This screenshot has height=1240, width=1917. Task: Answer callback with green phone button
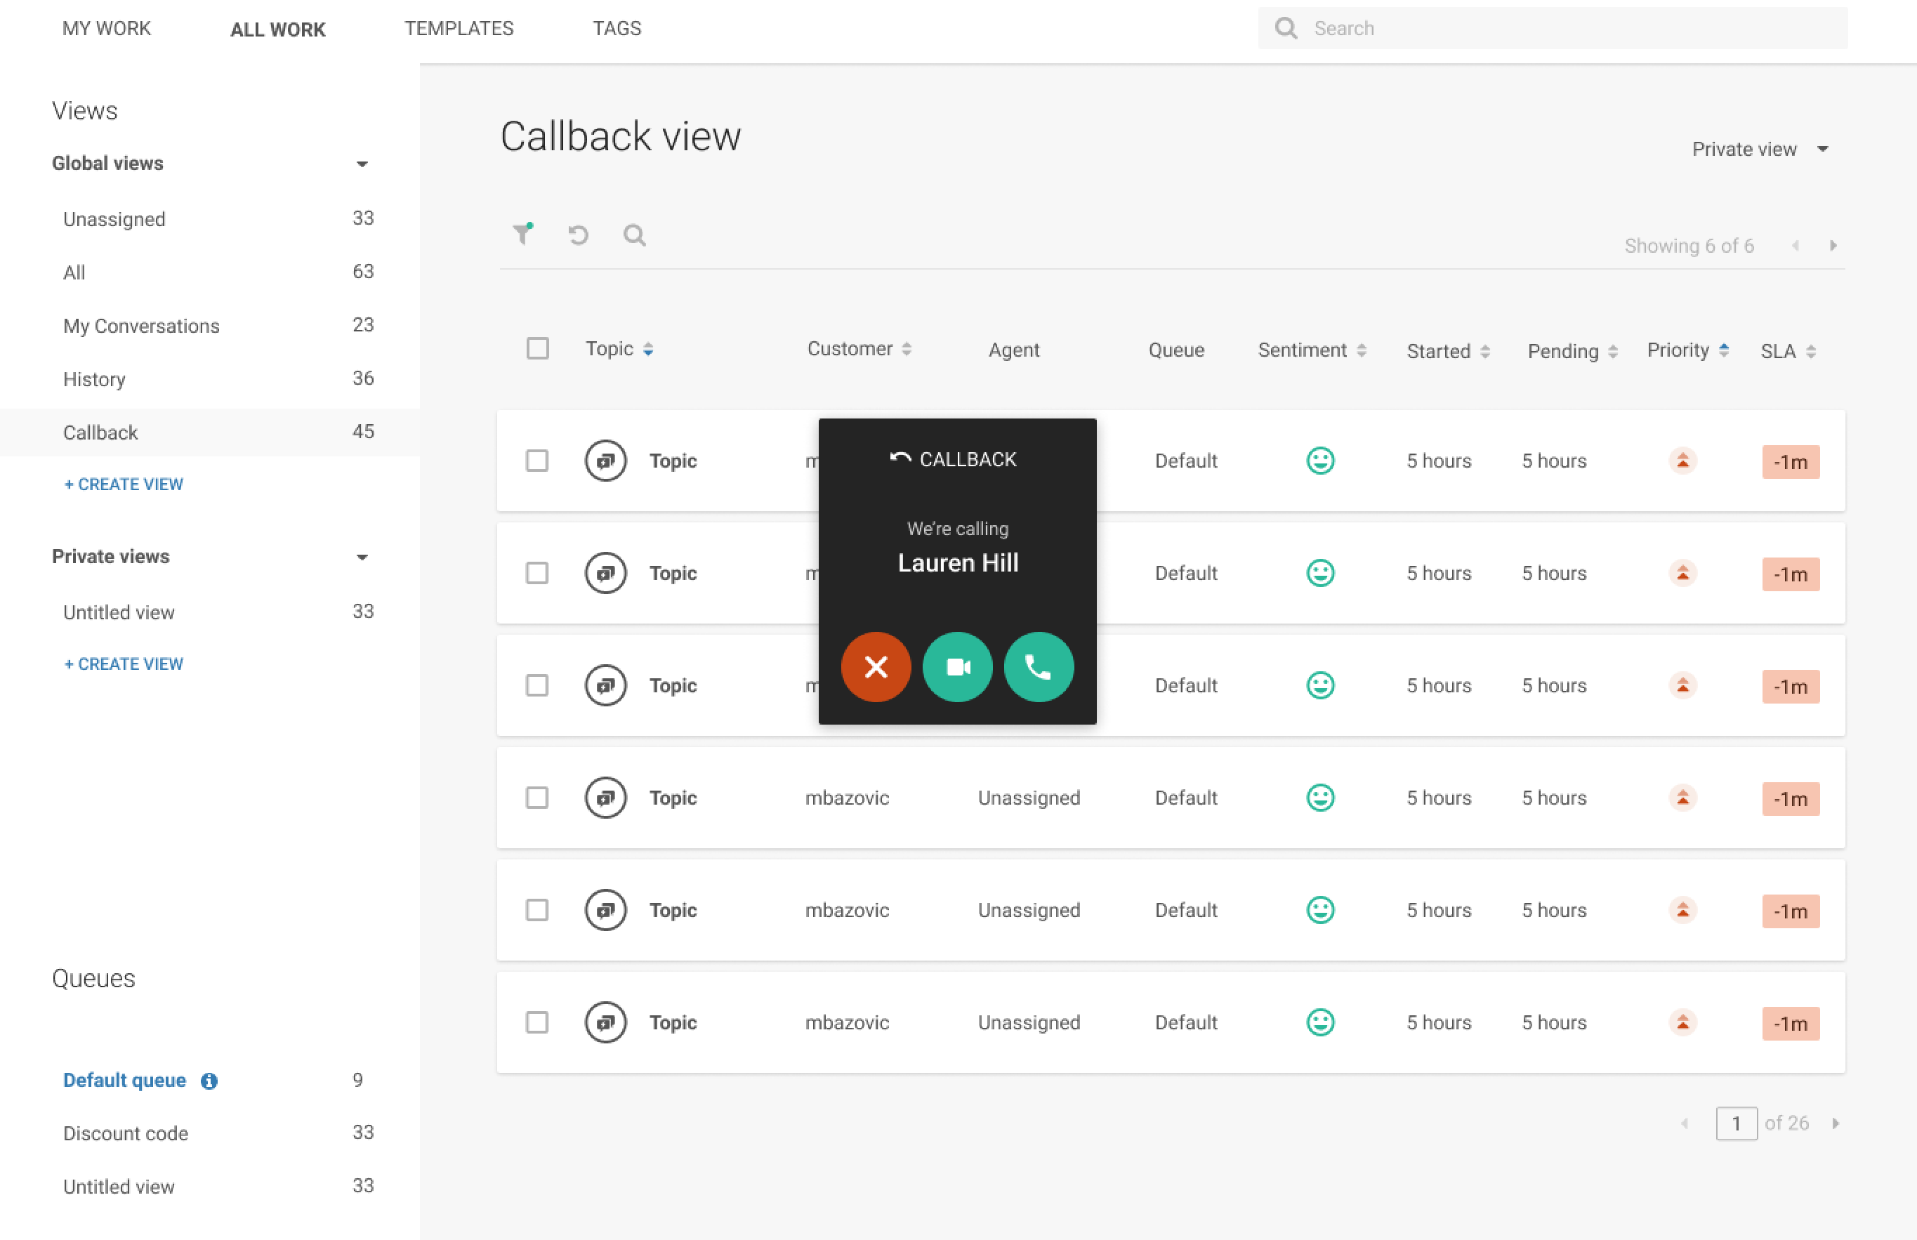click(x=1038, y=667)
